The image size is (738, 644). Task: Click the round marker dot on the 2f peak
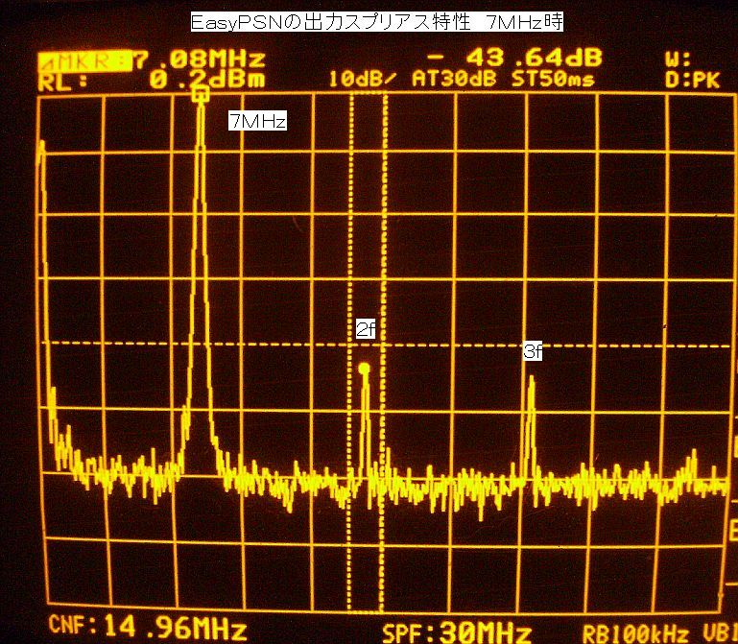[x=364, y=369]
